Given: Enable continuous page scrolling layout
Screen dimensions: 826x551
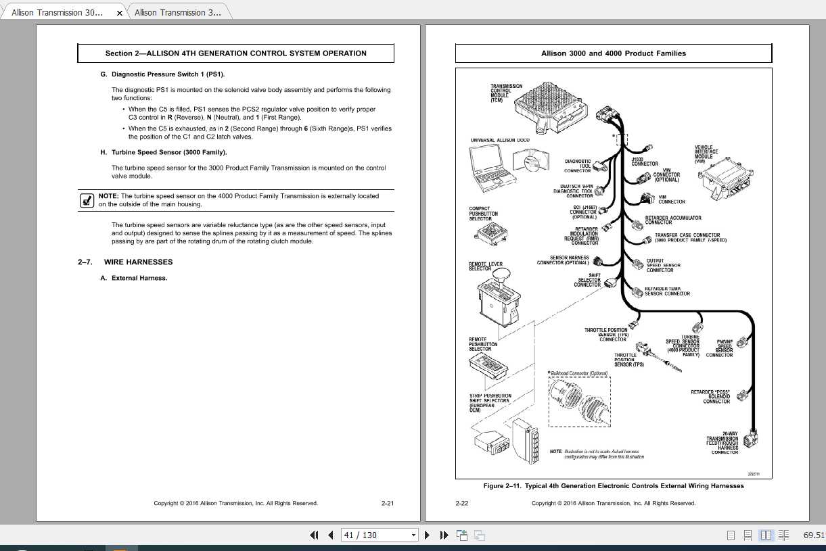Looking at the screenshot, I should (748, 535).
